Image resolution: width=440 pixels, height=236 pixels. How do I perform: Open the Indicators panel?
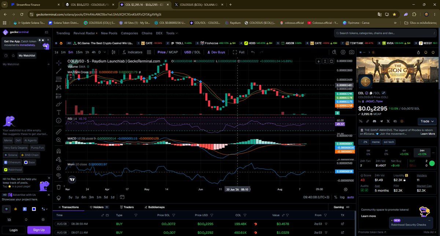click(x=132, y=52)
